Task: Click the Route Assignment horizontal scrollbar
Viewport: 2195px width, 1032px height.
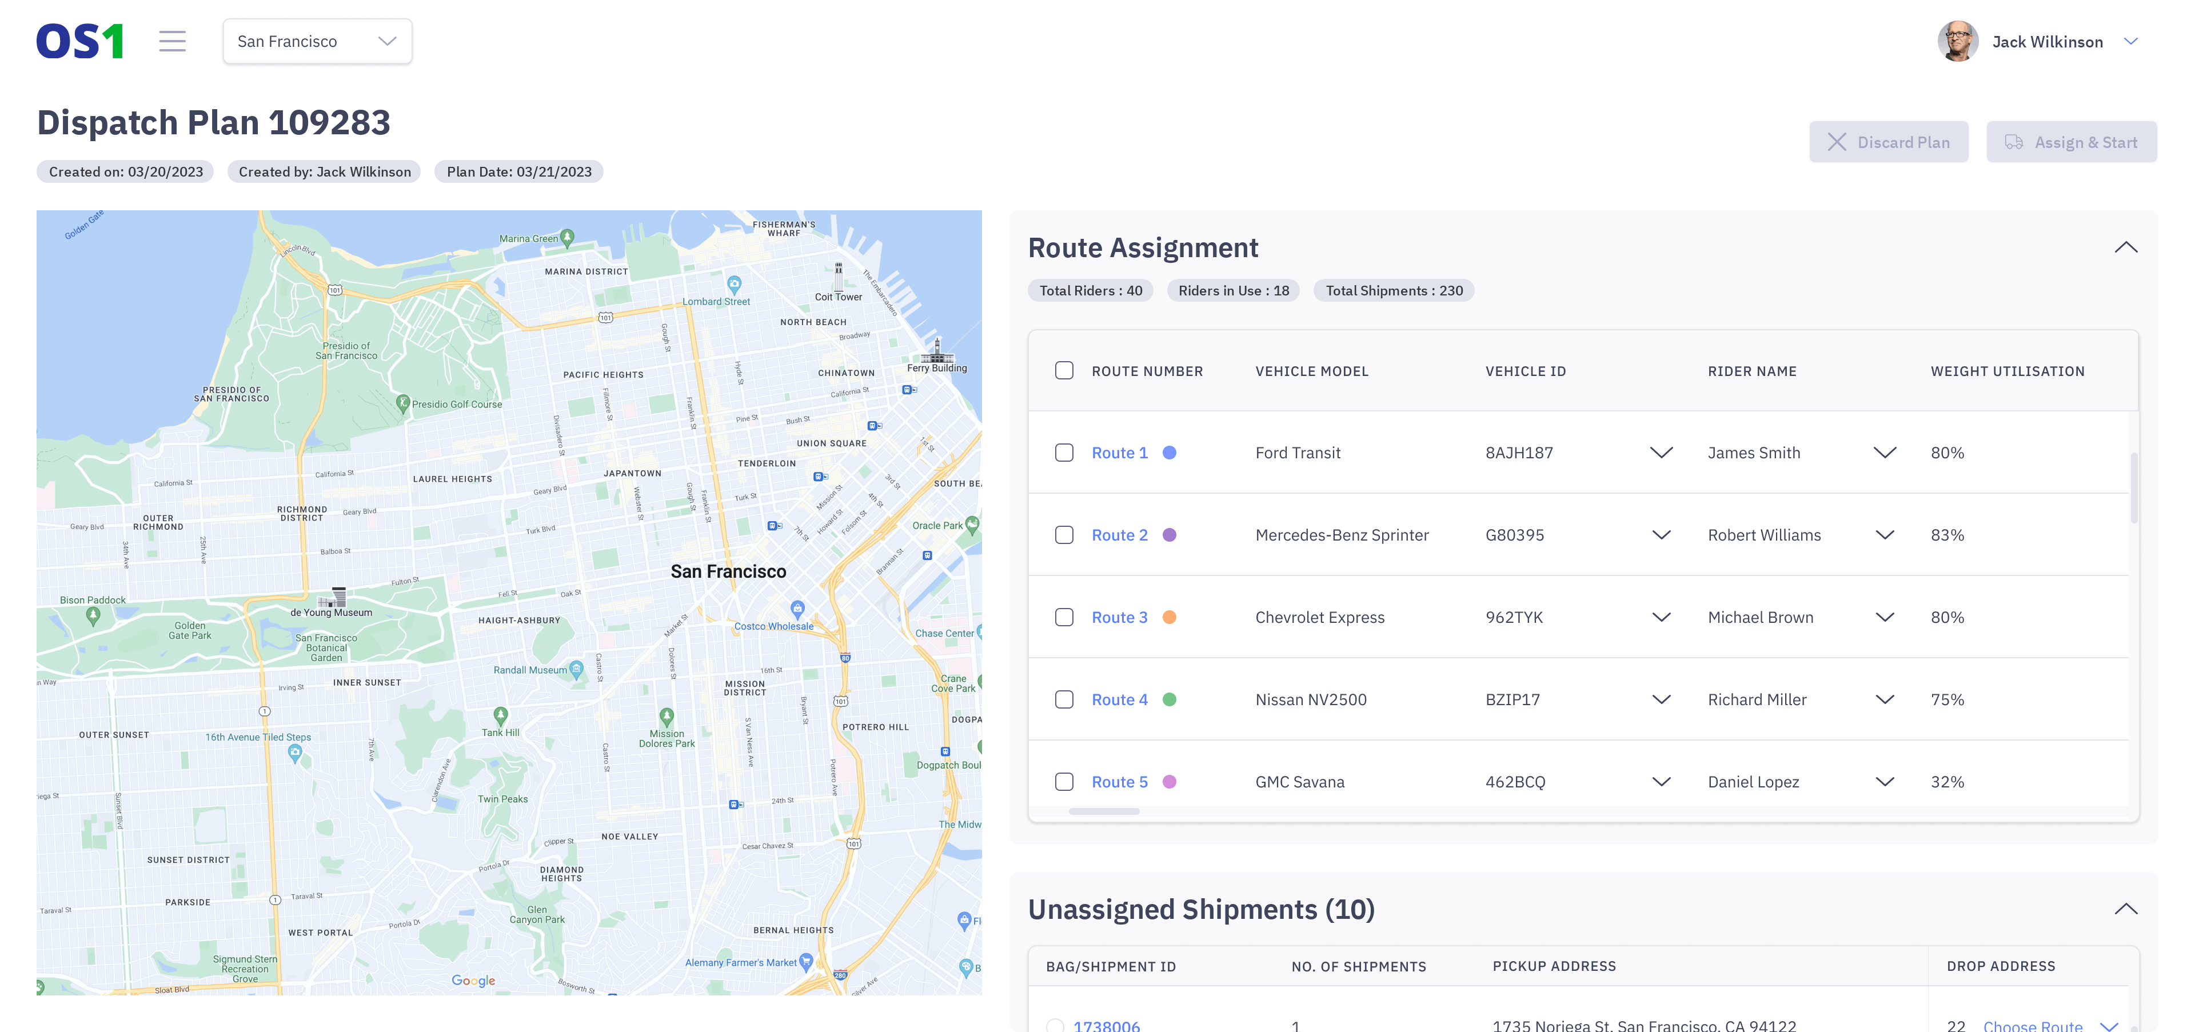Action: [1103, 811]
